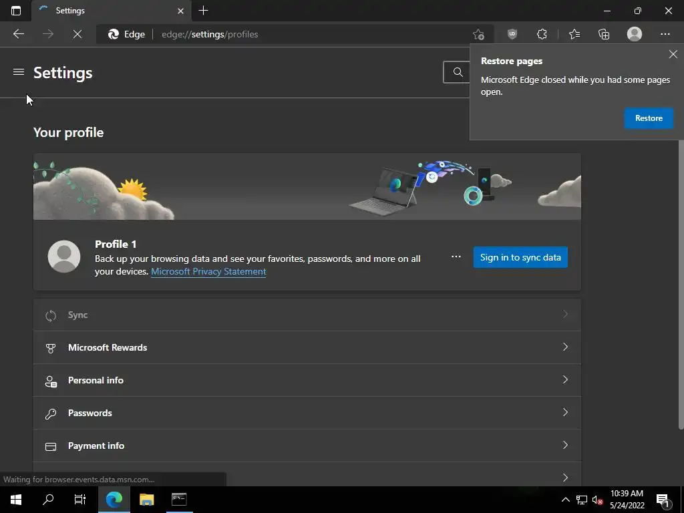Expand Microsoft Rewards chevron

(565, 347)
